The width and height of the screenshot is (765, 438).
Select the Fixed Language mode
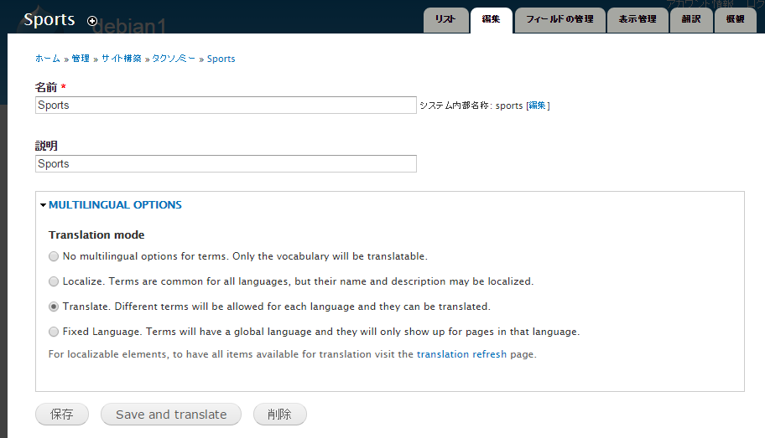(54, 332)
